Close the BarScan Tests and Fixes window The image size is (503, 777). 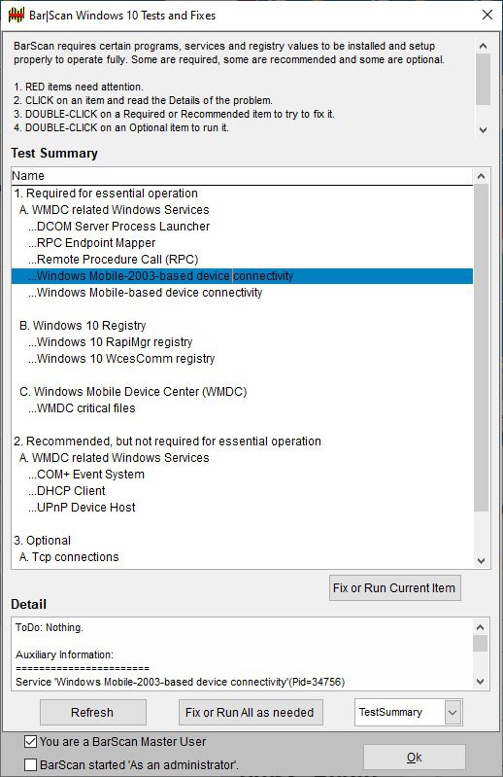[487, 15]
